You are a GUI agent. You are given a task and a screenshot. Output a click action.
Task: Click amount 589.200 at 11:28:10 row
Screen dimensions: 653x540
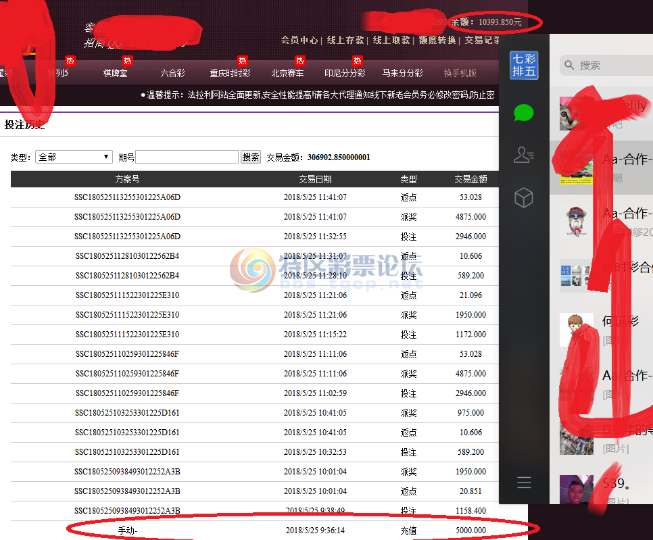point(470,275)
